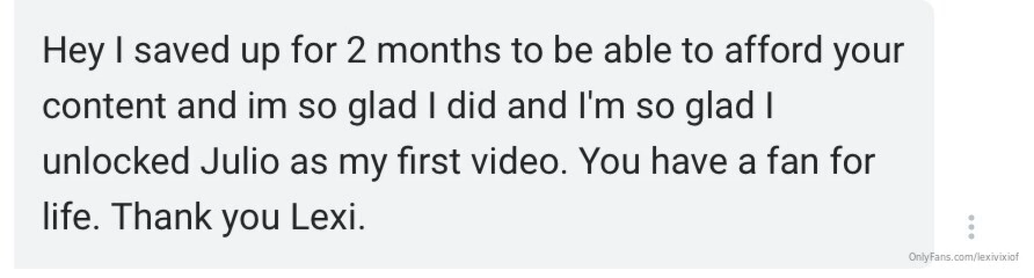Click the word "content" in the message
Image resolution: width=1034 pixels, height=278 pixels.
(104, 106)
